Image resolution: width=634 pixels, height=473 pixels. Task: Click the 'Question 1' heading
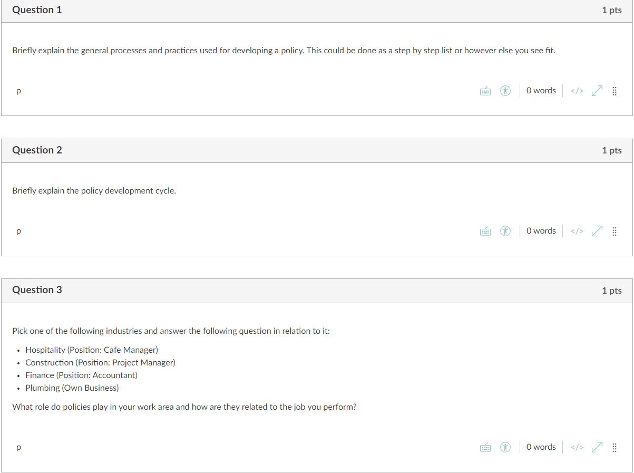[x=37, y=10]
